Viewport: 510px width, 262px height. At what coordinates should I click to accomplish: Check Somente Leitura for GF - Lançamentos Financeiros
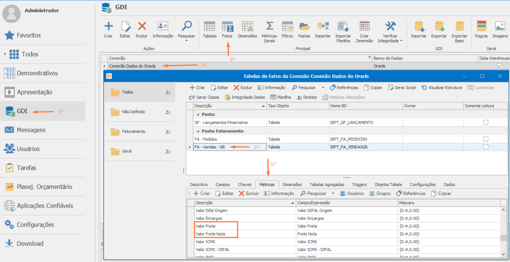click(486, 122)
